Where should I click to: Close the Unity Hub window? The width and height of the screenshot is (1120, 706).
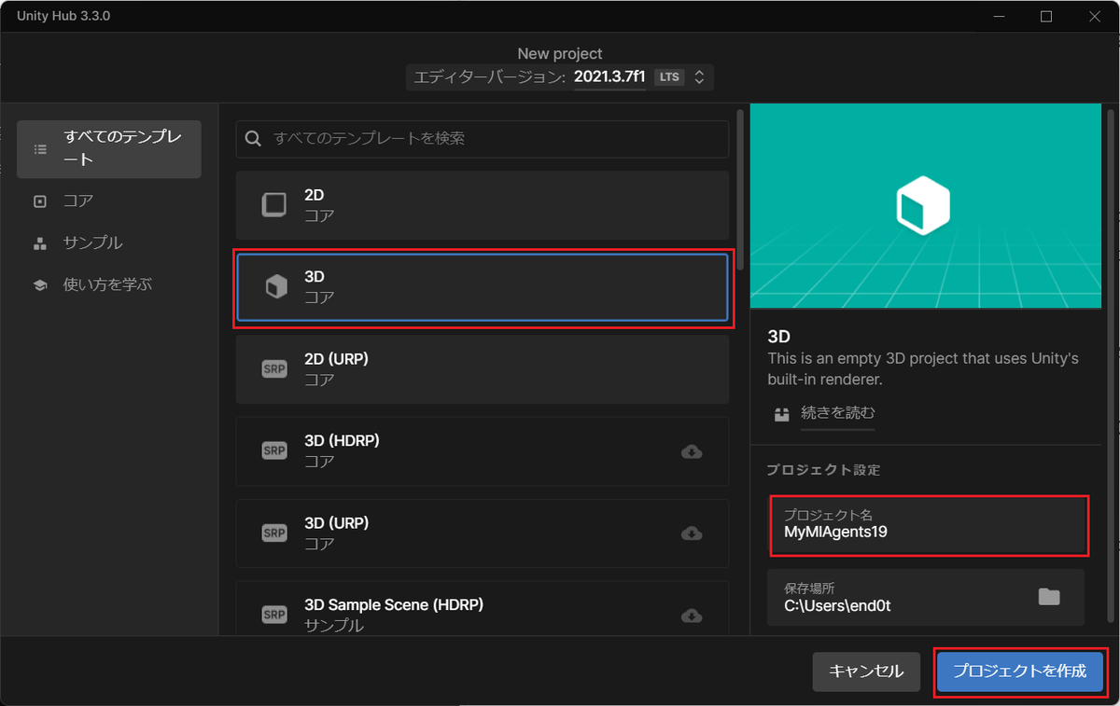(x=1097, y=16)
